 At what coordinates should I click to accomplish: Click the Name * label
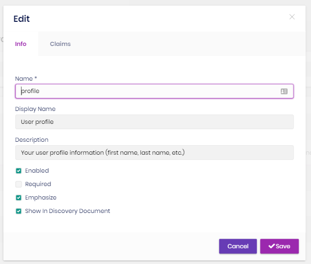pyautogui.click(x=26, y=78)
